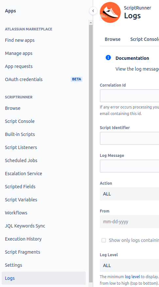Image resolution: width=159 pixels, height=287 pixels.
Task: Click the BETA badge beside OAuth credentials
Action: [77, 79]
